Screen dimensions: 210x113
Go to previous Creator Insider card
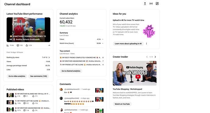coord(147,57)
